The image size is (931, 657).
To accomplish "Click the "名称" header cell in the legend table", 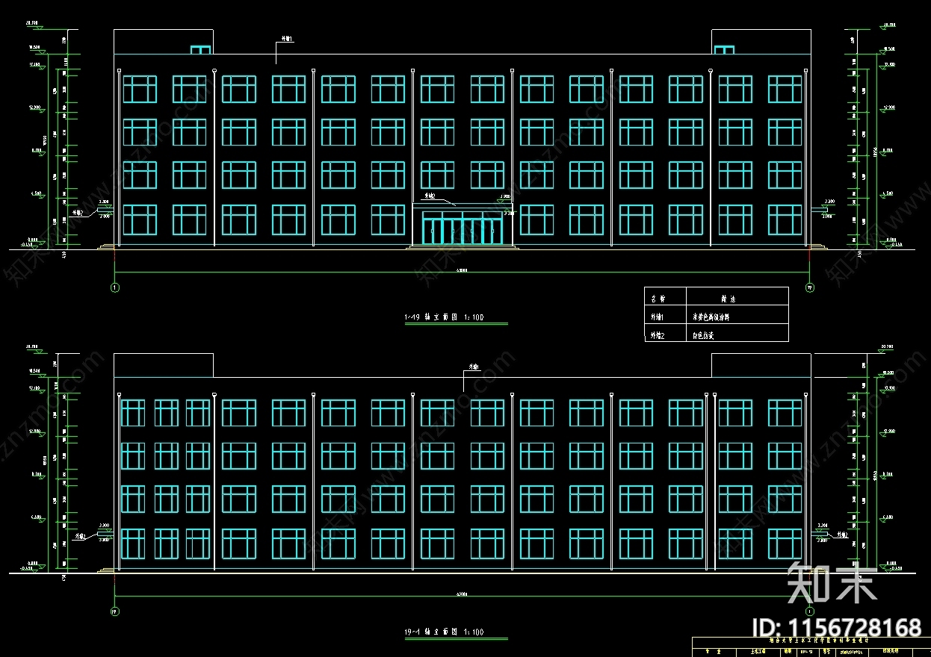I will tap(665, 297).
